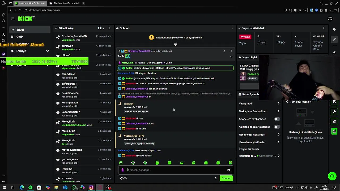The image size is (340, 191).
Task: Open a new browser tab
Action: tap(84, 3)
